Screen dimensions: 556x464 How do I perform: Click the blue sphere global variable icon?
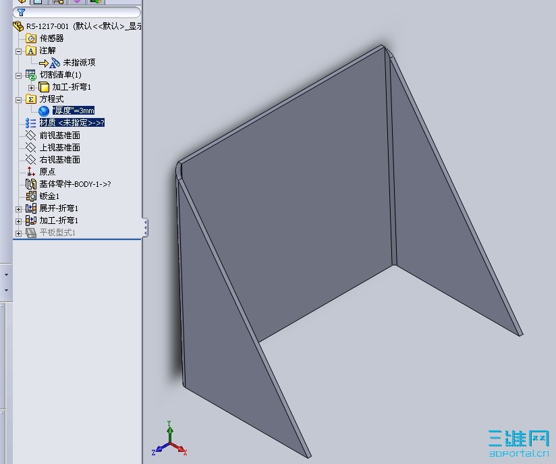coord(44,111)
